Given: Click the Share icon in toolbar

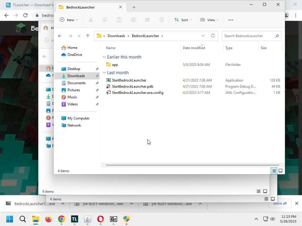Looking at the screenshot, I should [147, 20].
